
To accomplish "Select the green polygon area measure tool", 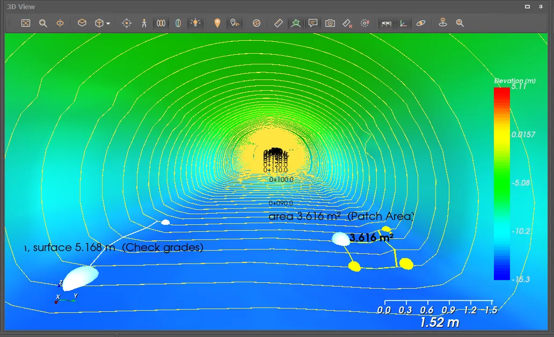I will click(x=296, y=23).
